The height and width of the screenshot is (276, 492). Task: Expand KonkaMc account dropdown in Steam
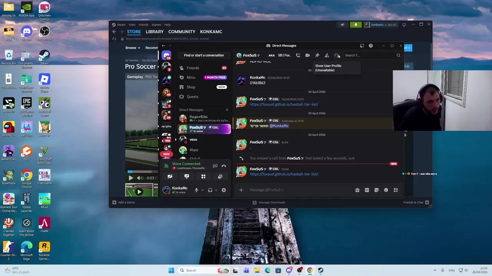pos(381,25)
